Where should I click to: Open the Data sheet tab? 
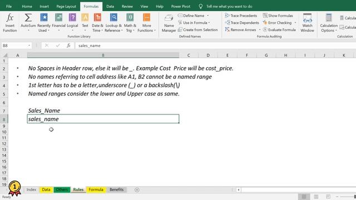(x=46, y=189)
